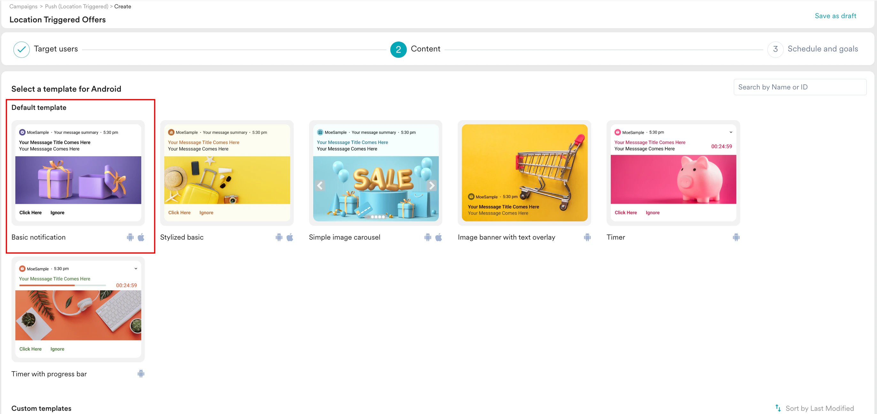Open Sort by Last Modified dropdown
Image resolution: width=877 pixels, height=414 pixels.
[819, 408]
